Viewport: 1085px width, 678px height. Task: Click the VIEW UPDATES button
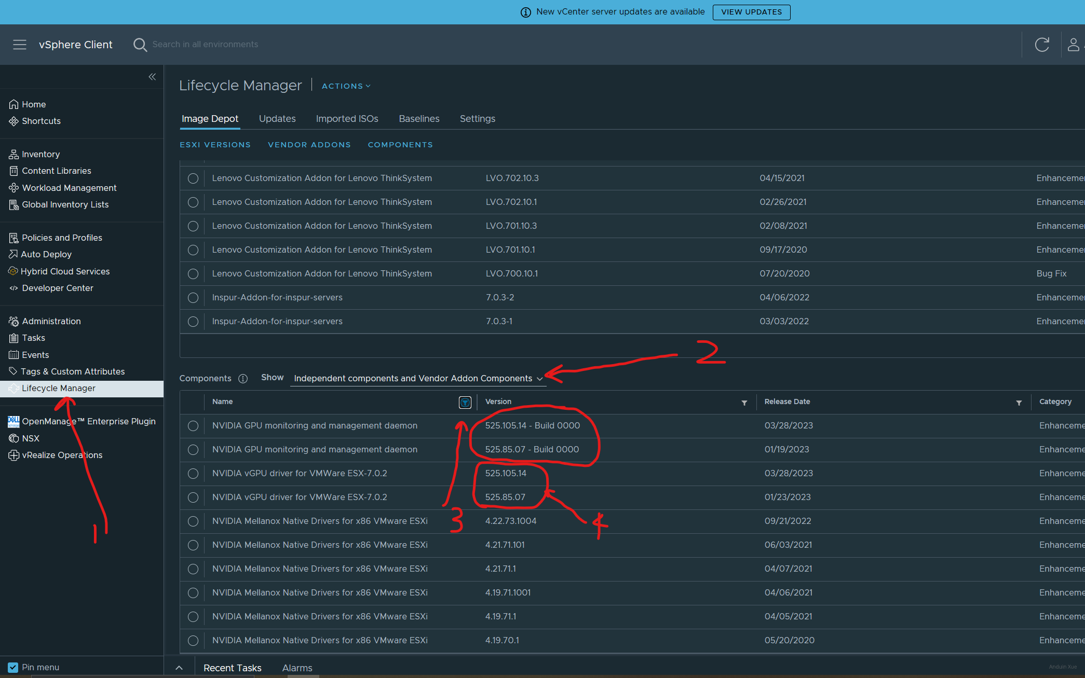coord(751,12)
